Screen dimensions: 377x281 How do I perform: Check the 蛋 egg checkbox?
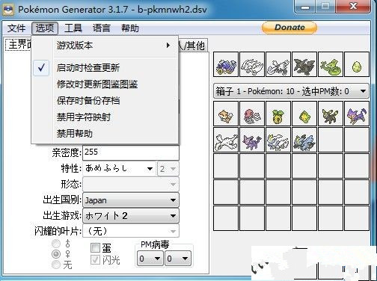(95, 248)
